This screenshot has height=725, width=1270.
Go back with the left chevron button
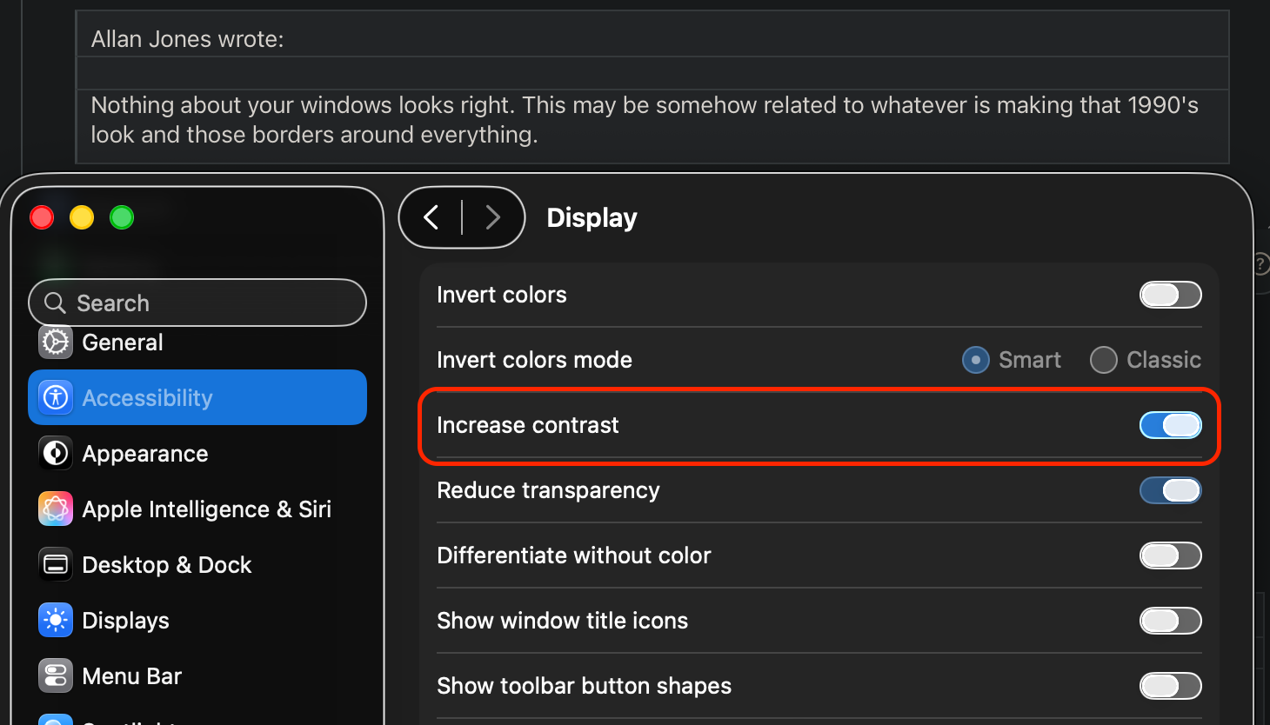point(431,217)
